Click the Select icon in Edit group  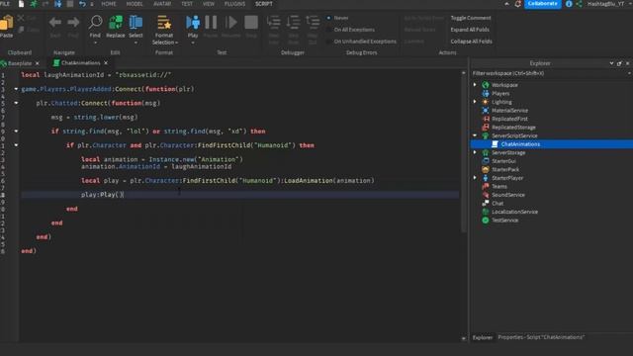tap(136, 22)
